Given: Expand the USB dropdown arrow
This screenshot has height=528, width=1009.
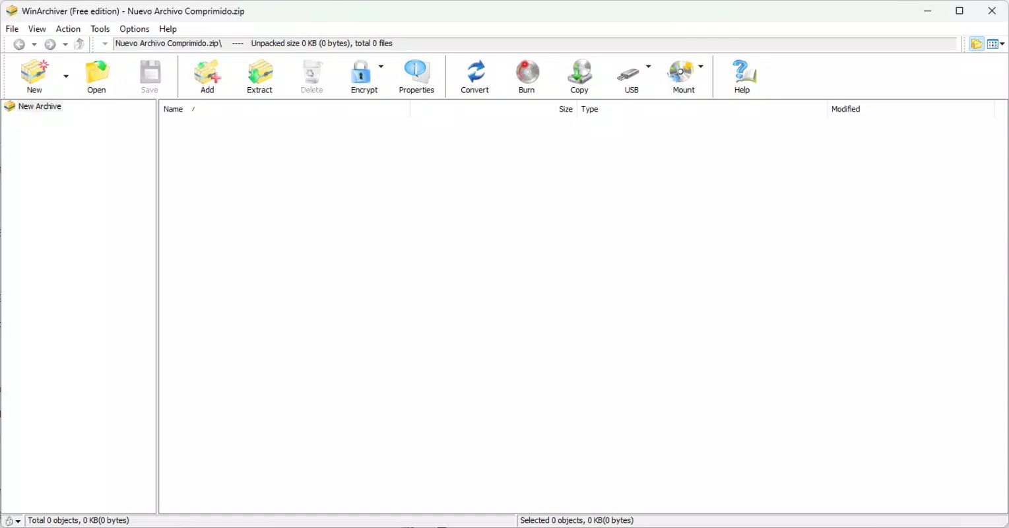Looking at the screenshot, I should pos(648,67).
